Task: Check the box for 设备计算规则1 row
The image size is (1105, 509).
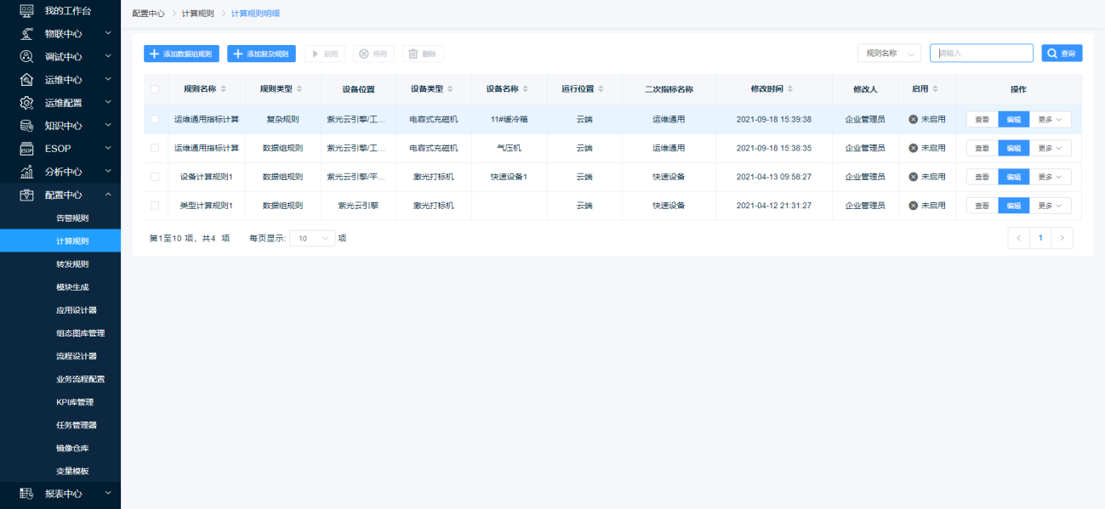Action: (155, 177)
